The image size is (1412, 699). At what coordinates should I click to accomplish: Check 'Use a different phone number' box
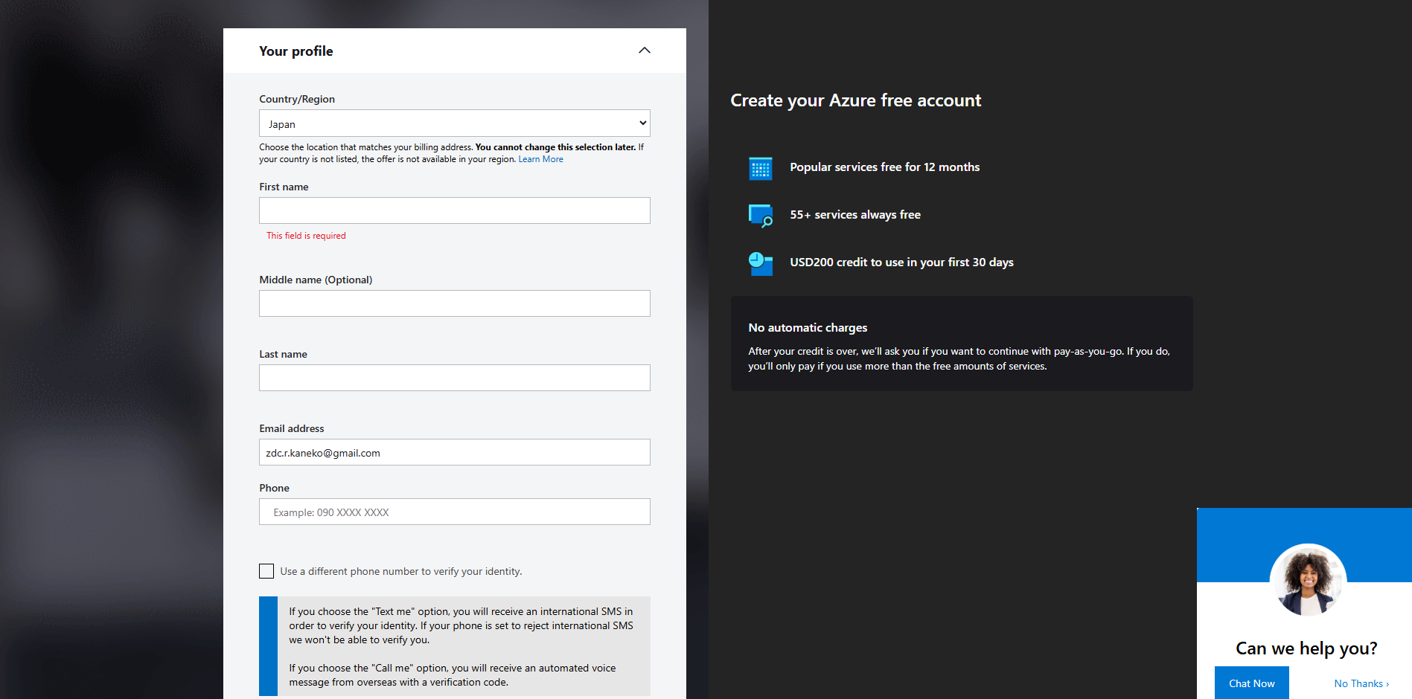click(x=266, y=571)
